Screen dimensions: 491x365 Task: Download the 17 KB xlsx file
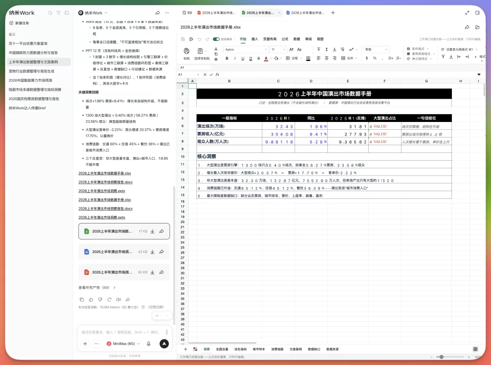[152, 231]
